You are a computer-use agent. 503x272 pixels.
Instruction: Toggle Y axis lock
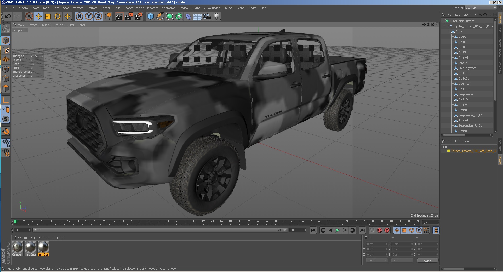pos(89,16)
